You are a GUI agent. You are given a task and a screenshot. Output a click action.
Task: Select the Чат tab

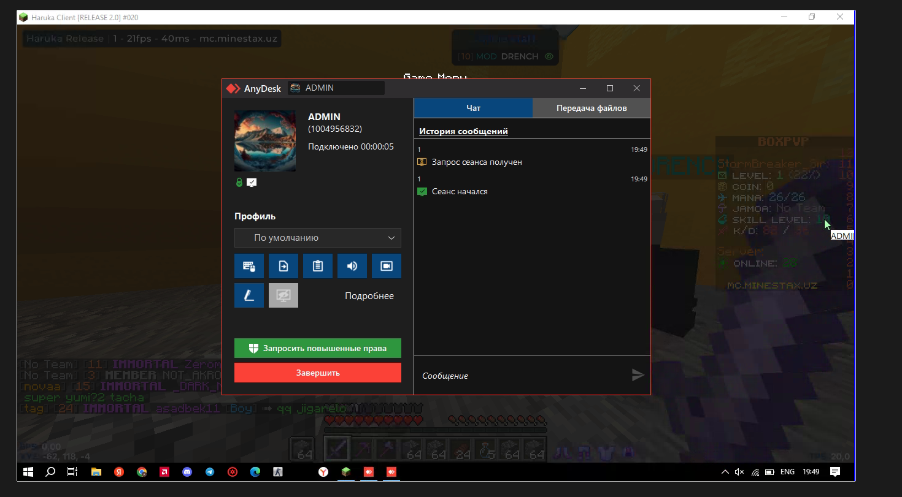point(473,108)
